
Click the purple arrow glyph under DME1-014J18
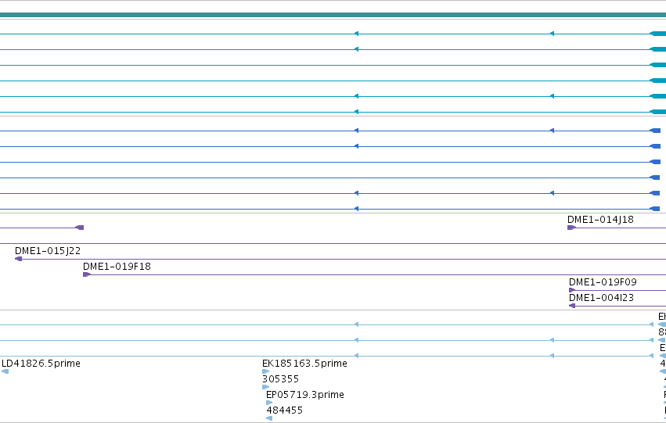pos(571,228)
